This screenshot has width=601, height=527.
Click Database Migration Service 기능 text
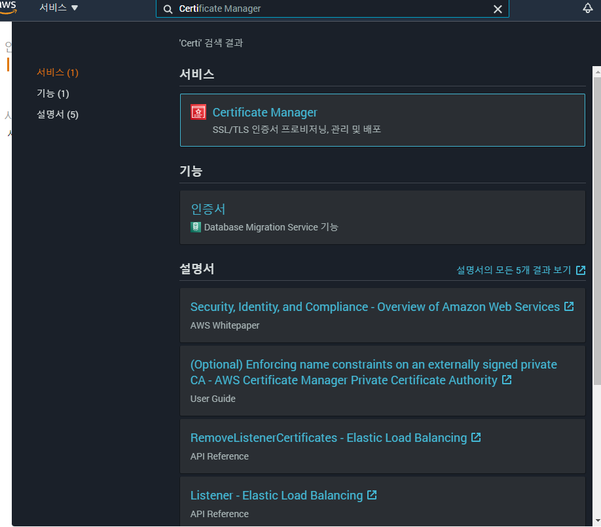271,227
